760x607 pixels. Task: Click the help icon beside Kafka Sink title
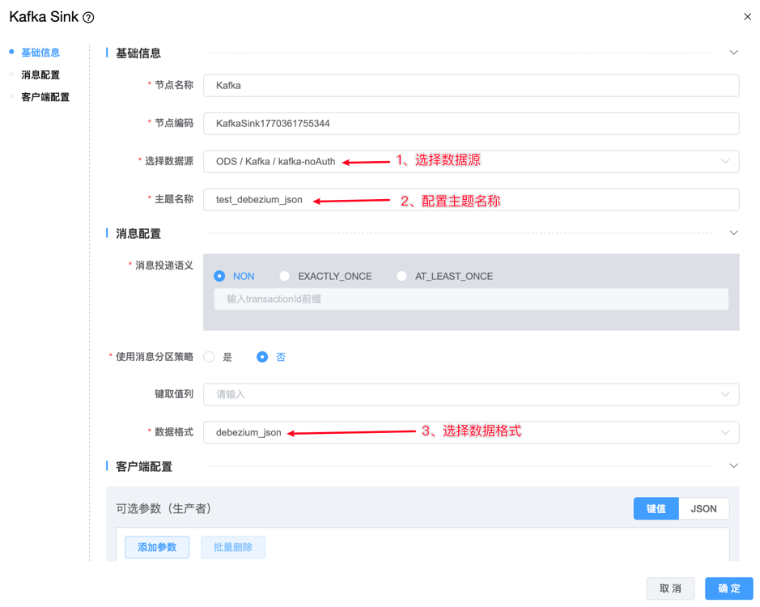coord(89,18)
